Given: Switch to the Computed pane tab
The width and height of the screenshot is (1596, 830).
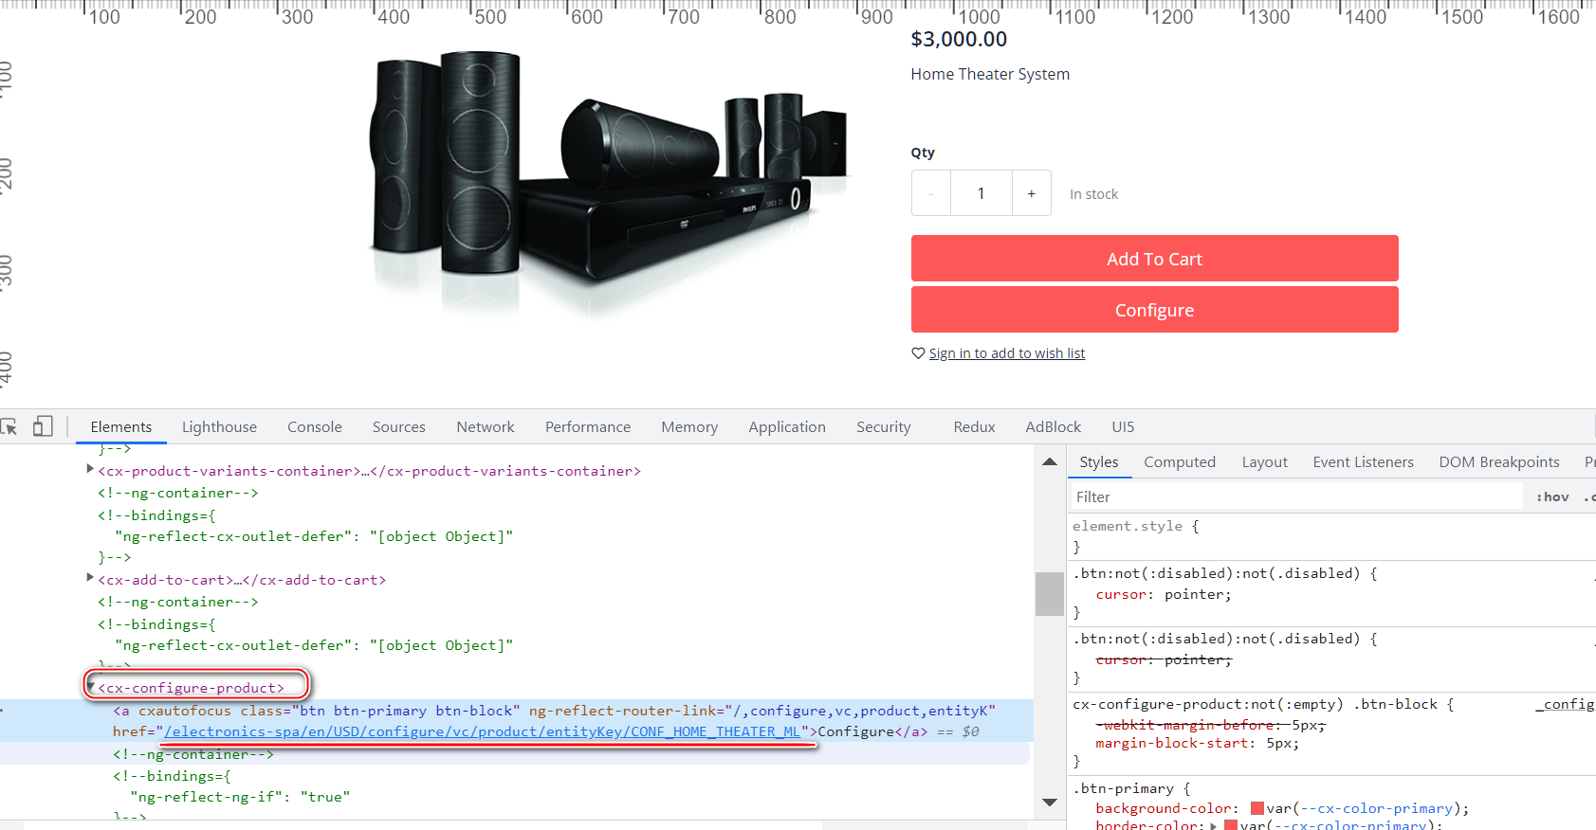Looking at the screenshot, I should [x=1180, y=462].
